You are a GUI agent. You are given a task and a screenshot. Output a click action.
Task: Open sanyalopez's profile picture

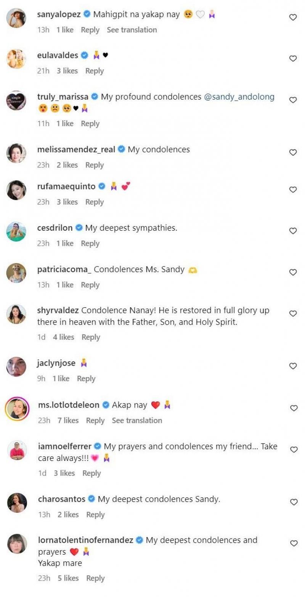coord(16,18)
